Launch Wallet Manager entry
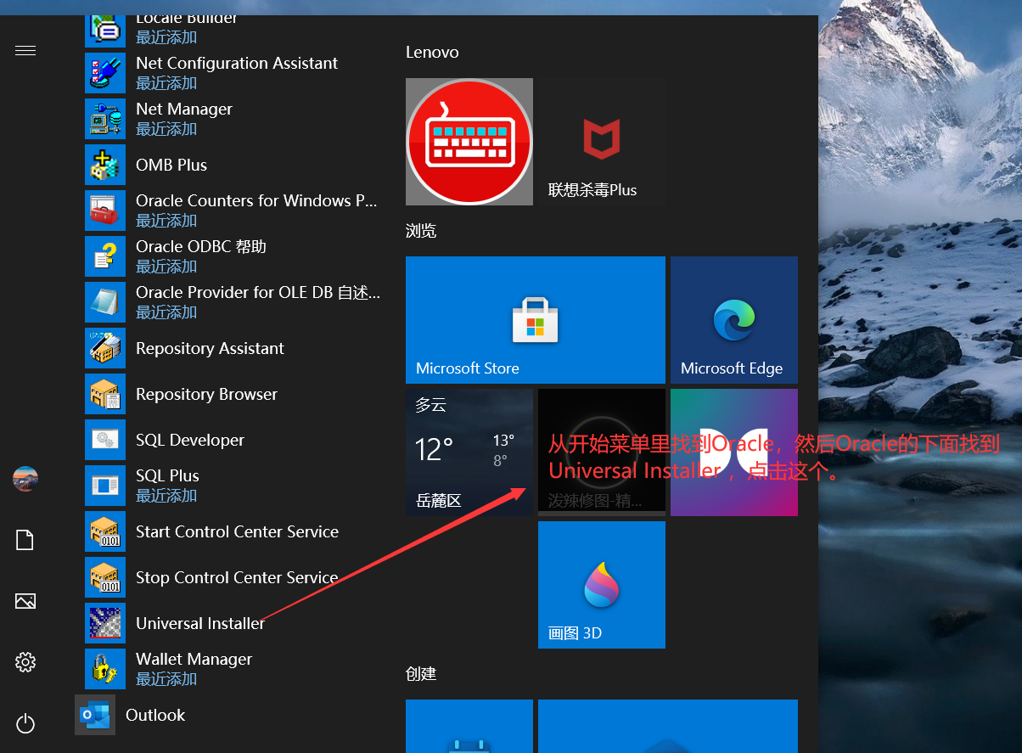The width and height of the screenshot is (1022, 753). pos(234,669)
